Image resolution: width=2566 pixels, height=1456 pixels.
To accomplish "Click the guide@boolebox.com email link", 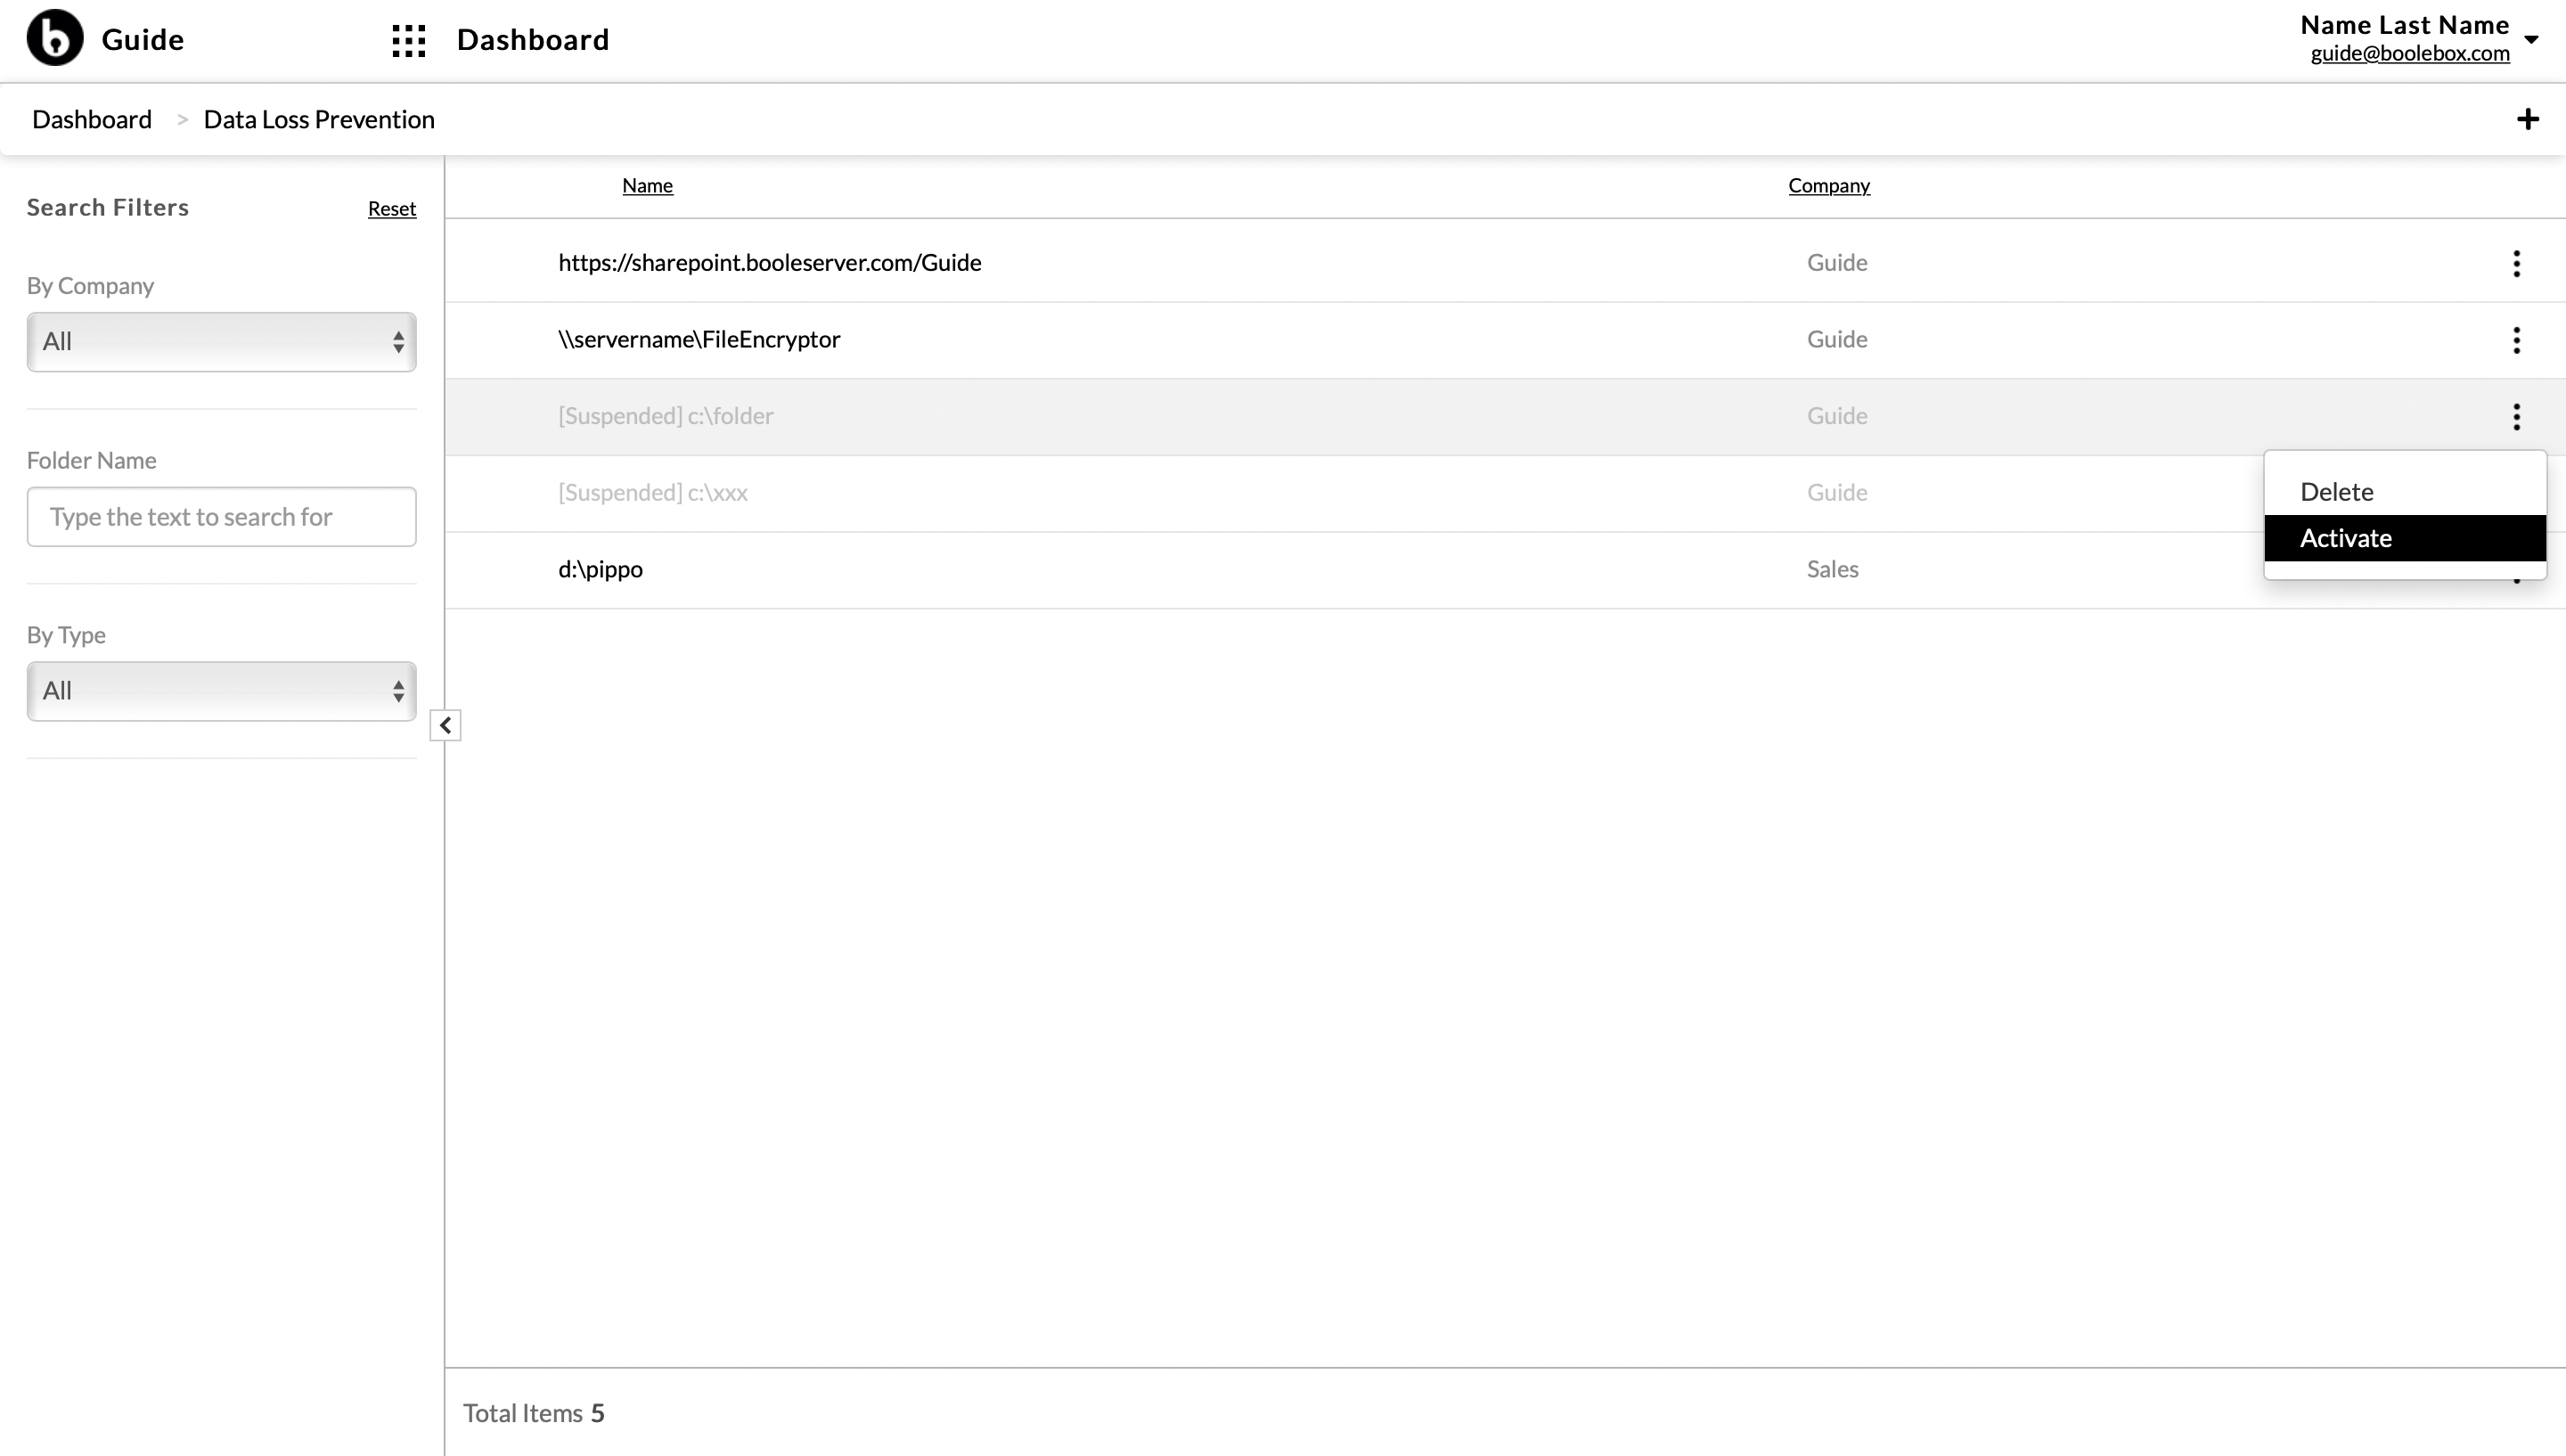I will tap(2409, 53).
